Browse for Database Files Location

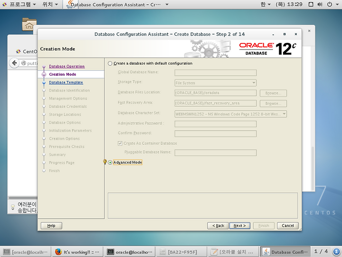click(x=273, y=93)
